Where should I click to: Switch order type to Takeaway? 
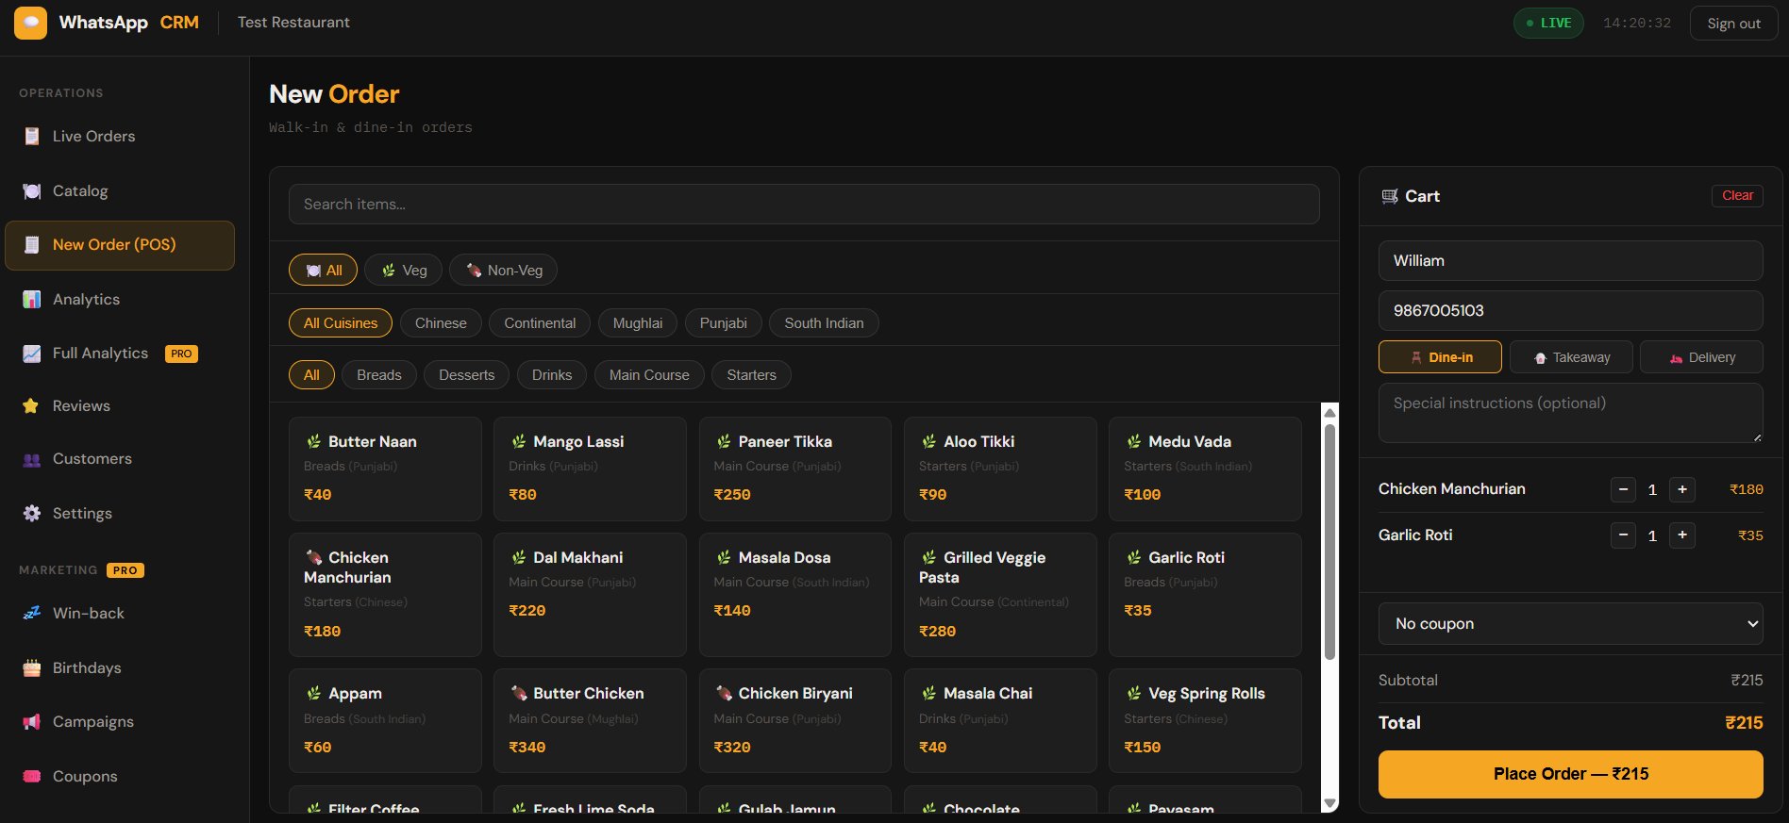(1571, 357)
